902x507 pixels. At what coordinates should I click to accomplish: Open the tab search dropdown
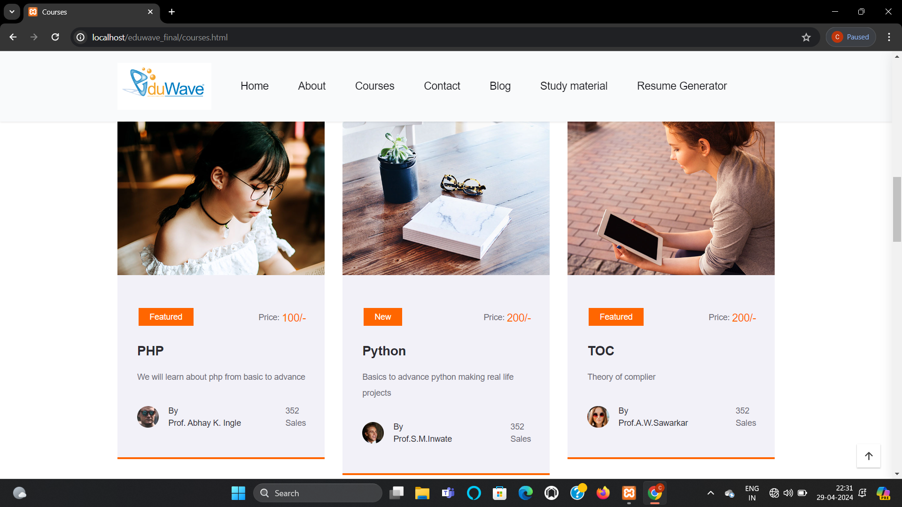(12, 12)
